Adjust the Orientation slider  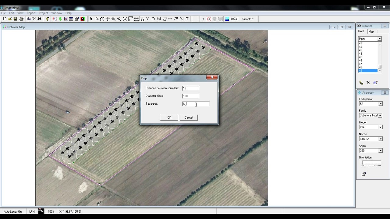[371, 163]
